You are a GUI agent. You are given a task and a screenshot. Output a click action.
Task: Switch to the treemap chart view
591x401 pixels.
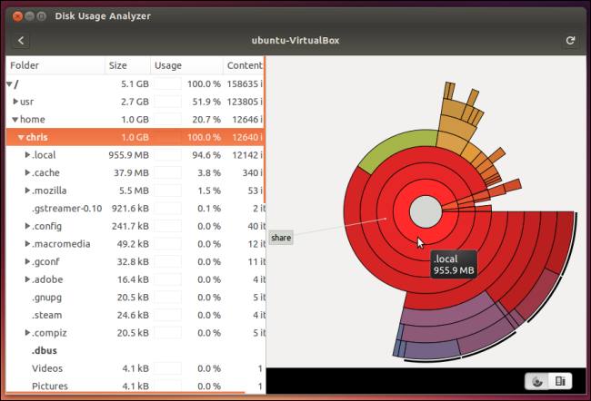click(561, 381)
